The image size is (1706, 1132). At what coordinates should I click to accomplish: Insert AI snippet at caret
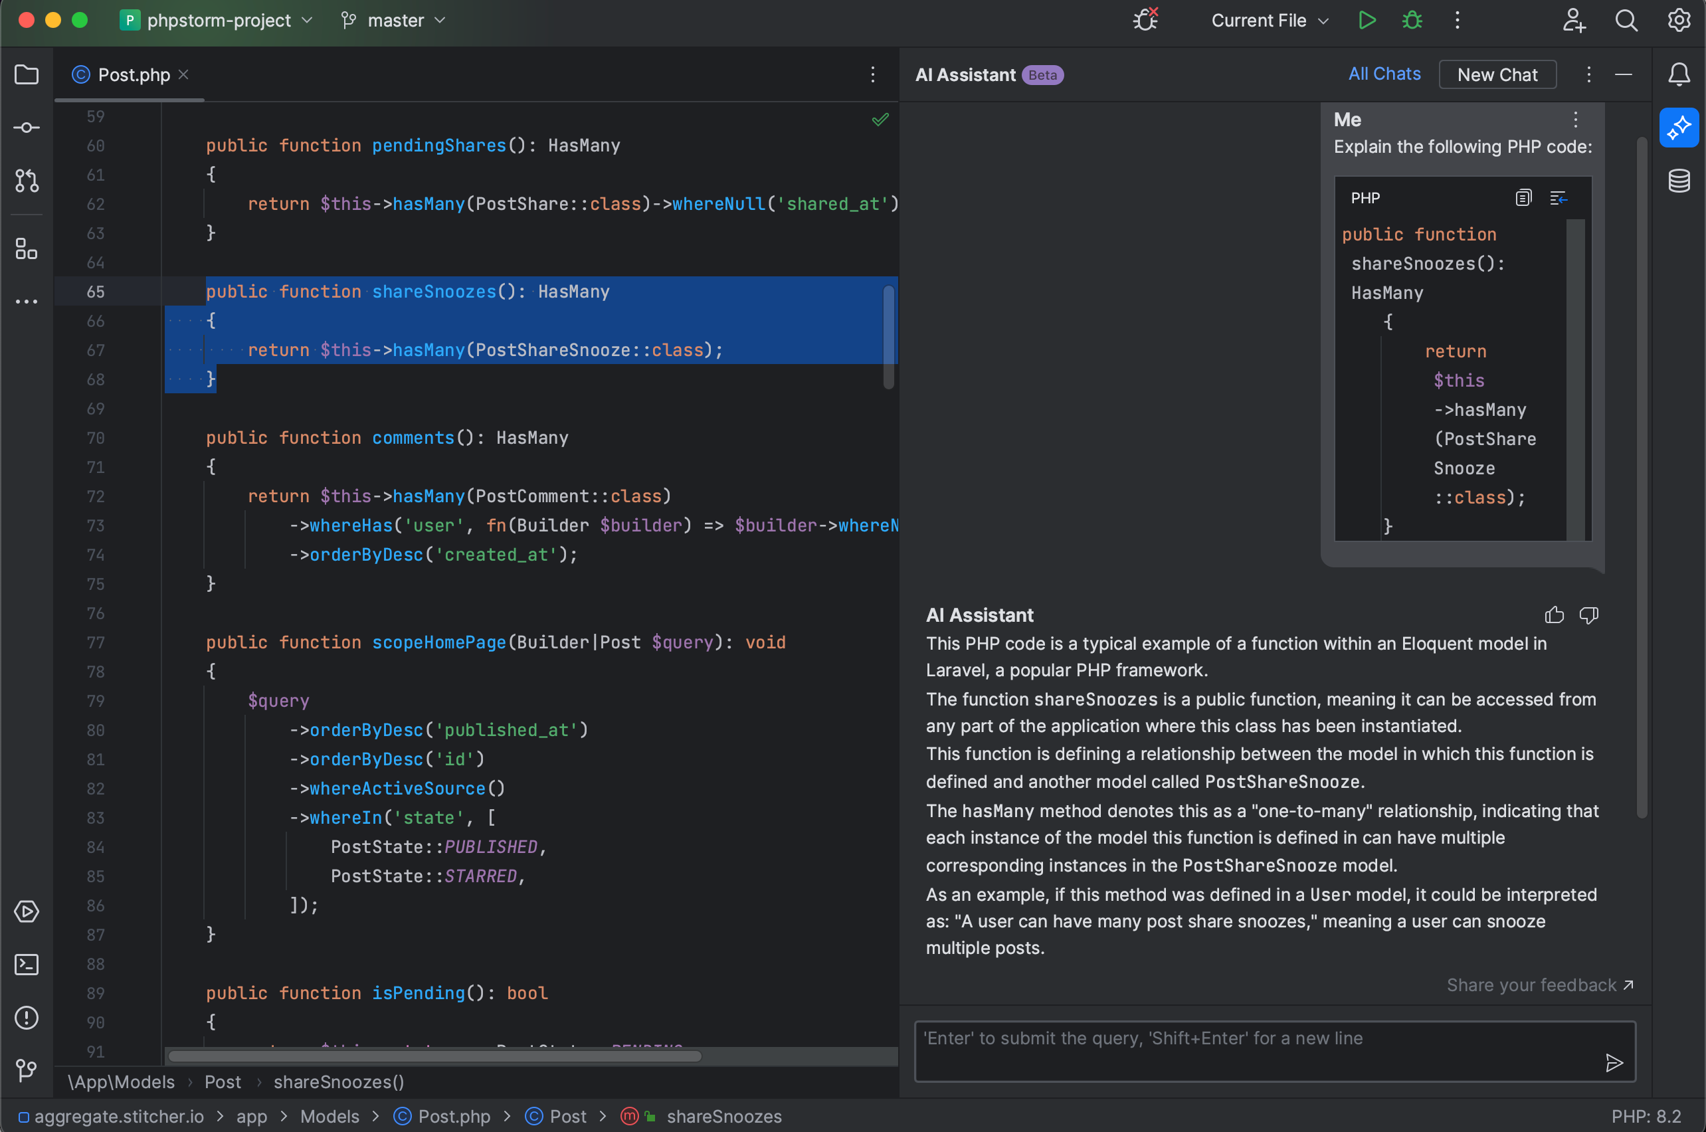[x=1559, y=197]
